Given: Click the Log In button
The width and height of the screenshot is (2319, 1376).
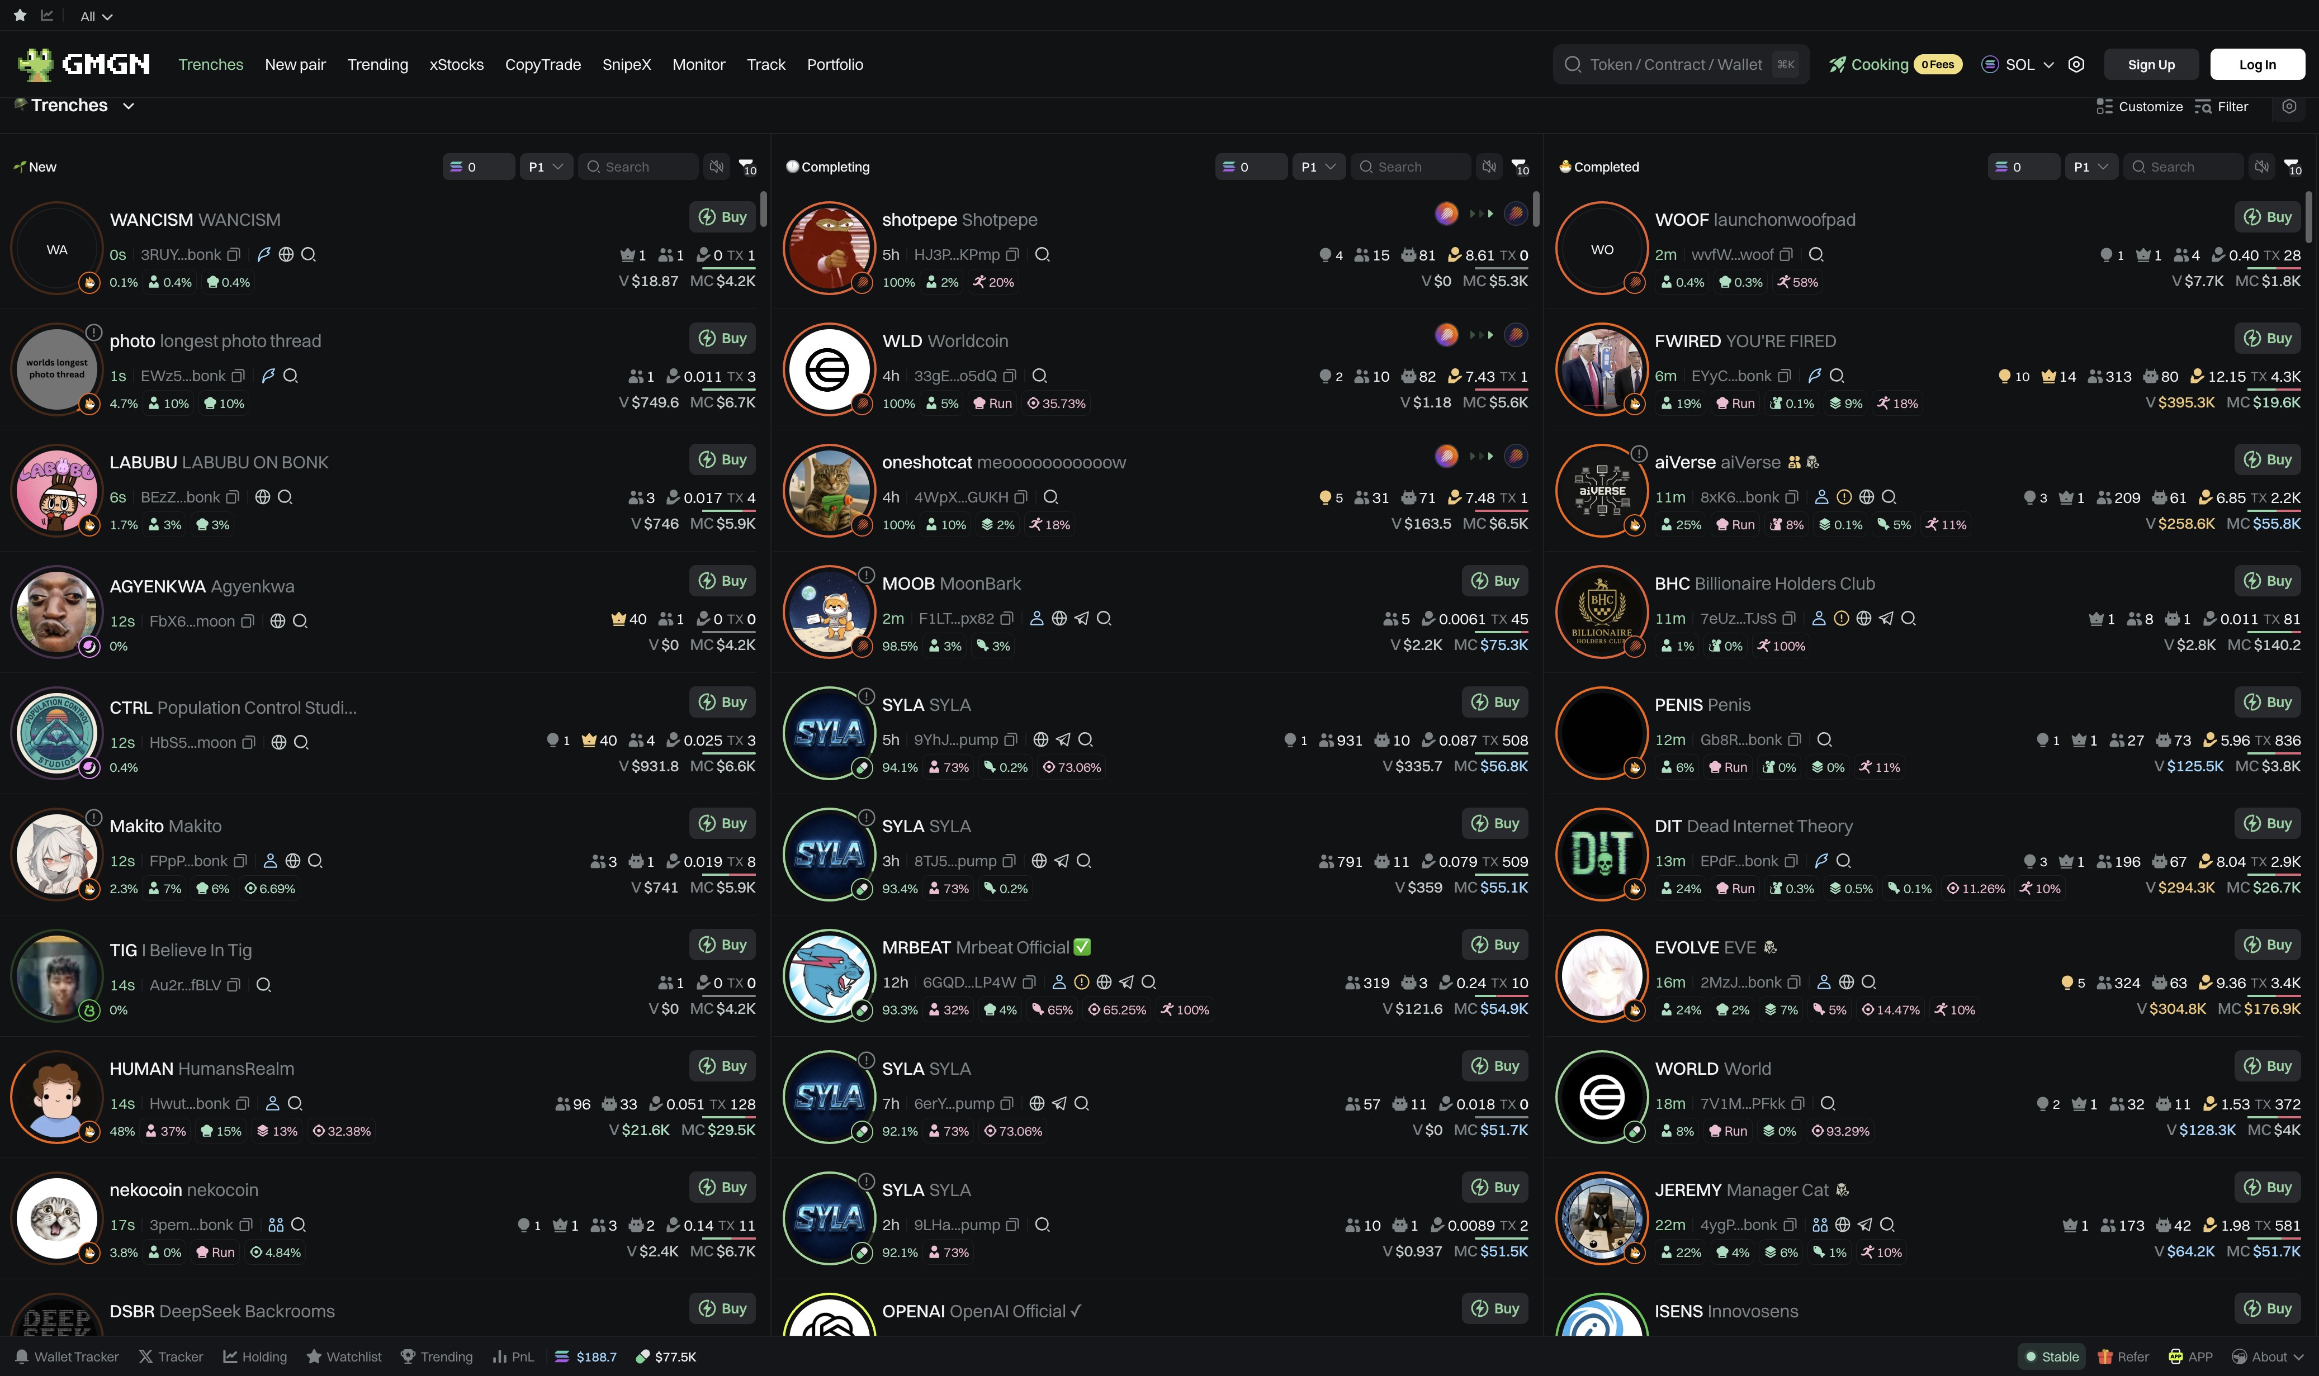Looking at the screenshot, I should 2257,65.
